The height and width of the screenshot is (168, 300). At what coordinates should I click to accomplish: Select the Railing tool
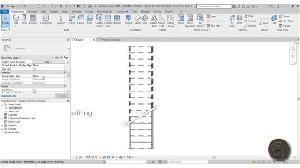tap(128, 20)
